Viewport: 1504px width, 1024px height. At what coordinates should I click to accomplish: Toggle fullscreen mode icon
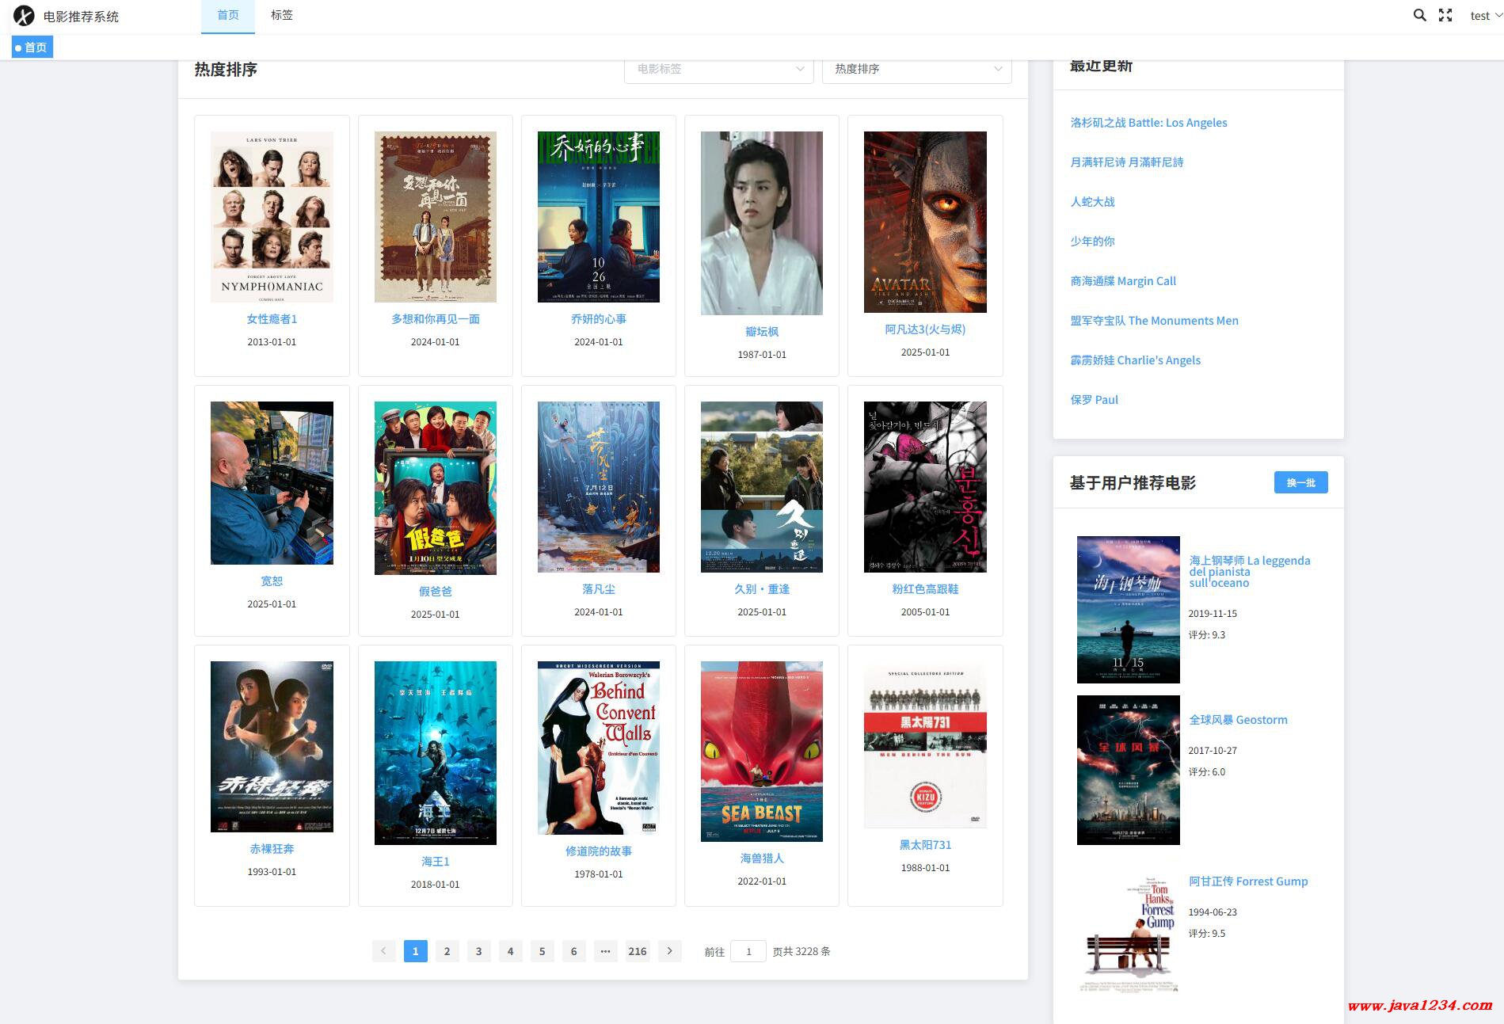point(1445,15)
